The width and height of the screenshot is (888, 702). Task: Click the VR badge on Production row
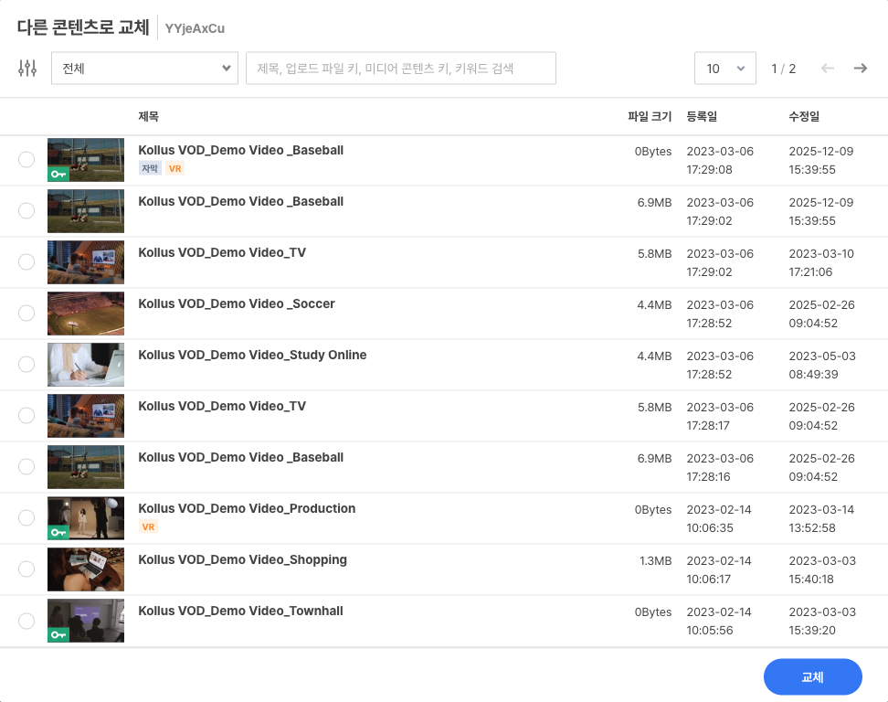[149, 526]
